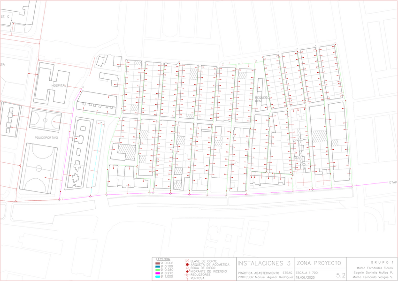Click the POLIDEPORTIVO label
Screen dimensions: 398x281
46,138
